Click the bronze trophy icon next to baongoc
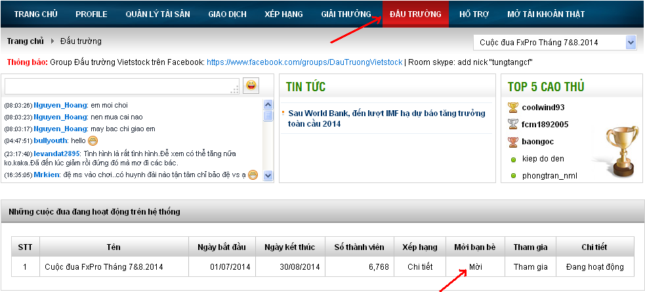This screenshot has width=645, height=292. pos(513,142)
